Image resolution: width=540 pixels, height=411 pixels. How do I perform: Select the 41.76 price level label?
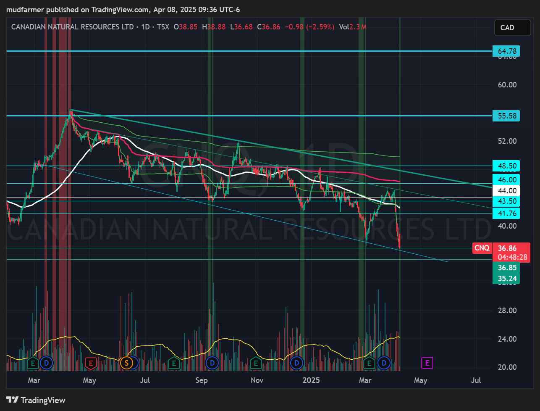506,213
